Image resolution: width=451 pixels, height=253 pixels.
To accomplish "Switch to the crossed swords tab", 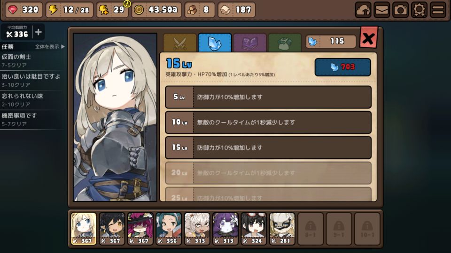I will (x=180, y=43).
